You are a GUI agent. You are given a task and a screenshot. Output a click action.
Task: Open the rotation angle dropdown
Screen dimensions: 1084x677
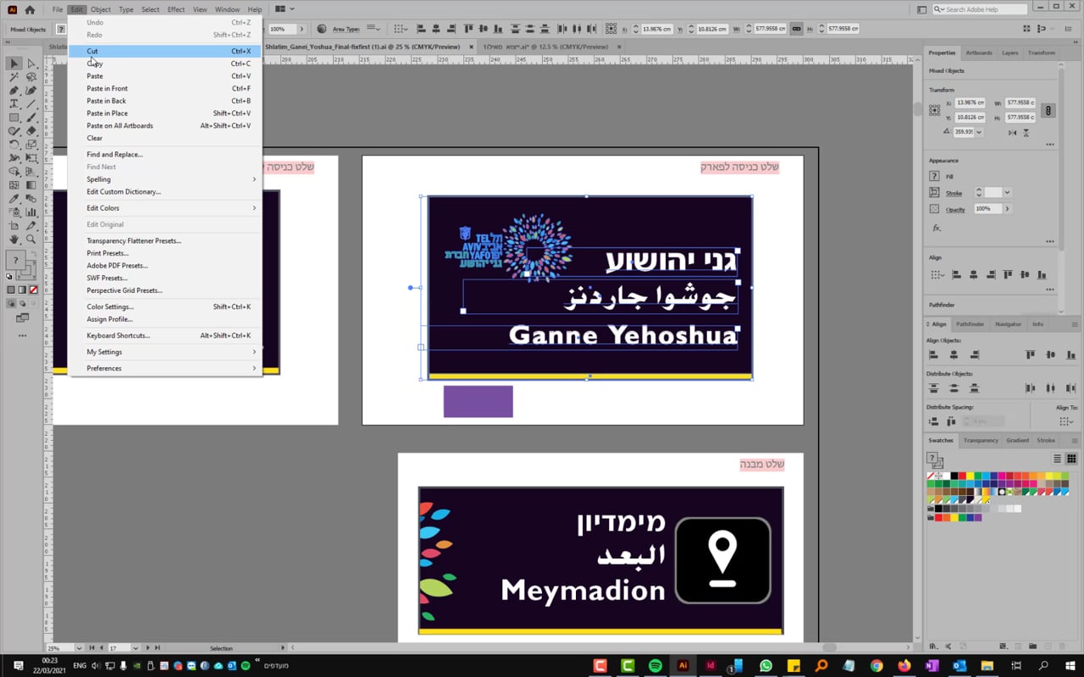click(x=979, y=132)
